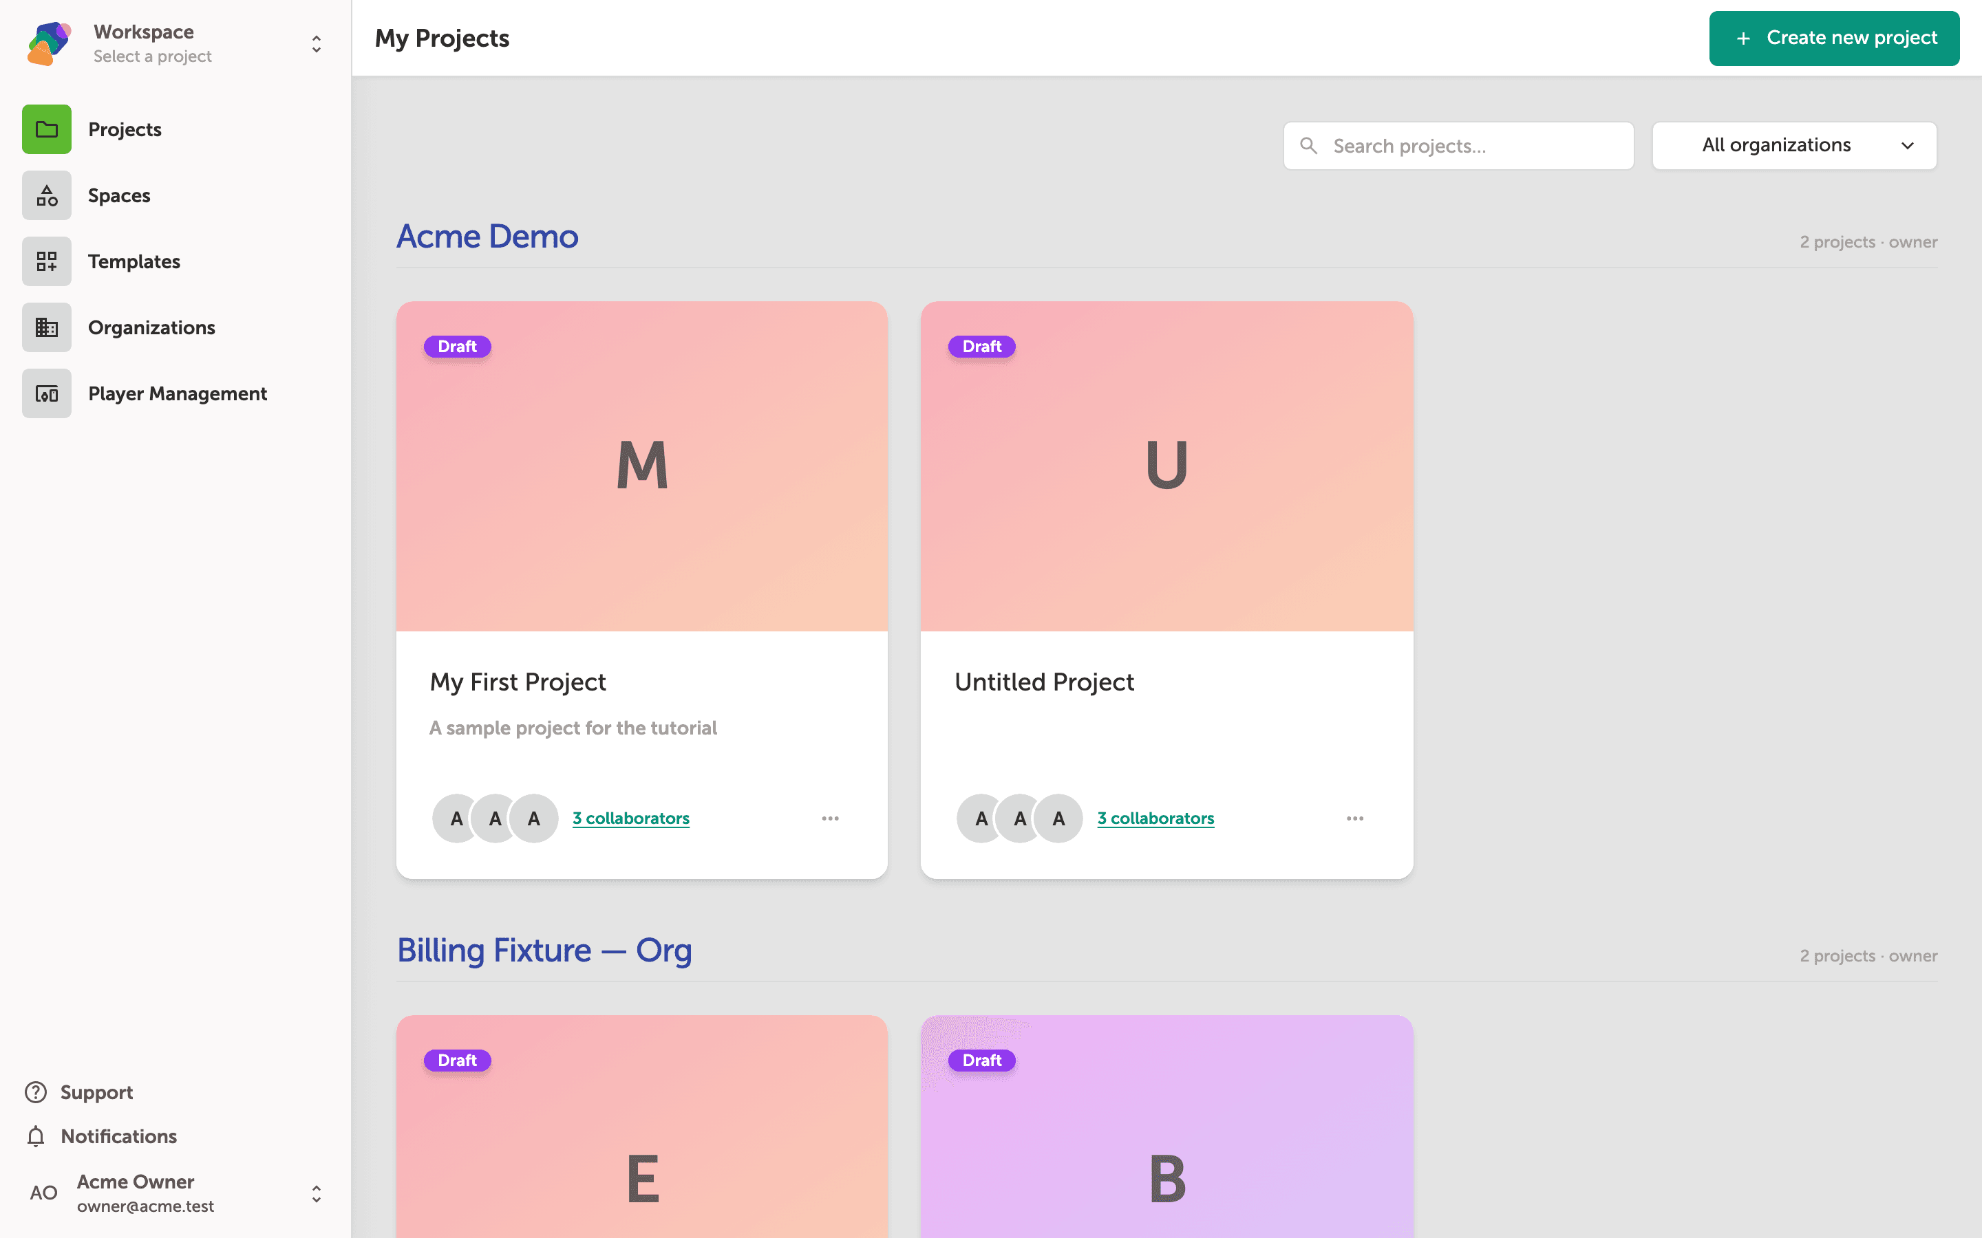Click the workspace logo icon

click(x=49, y=43)
